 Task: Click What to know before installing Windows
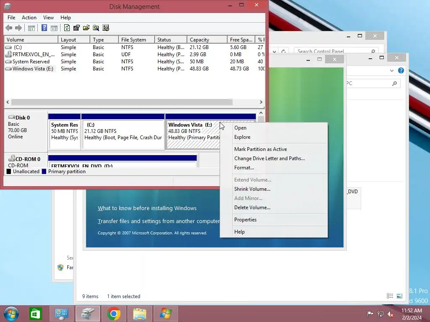[x=147, y=208]
